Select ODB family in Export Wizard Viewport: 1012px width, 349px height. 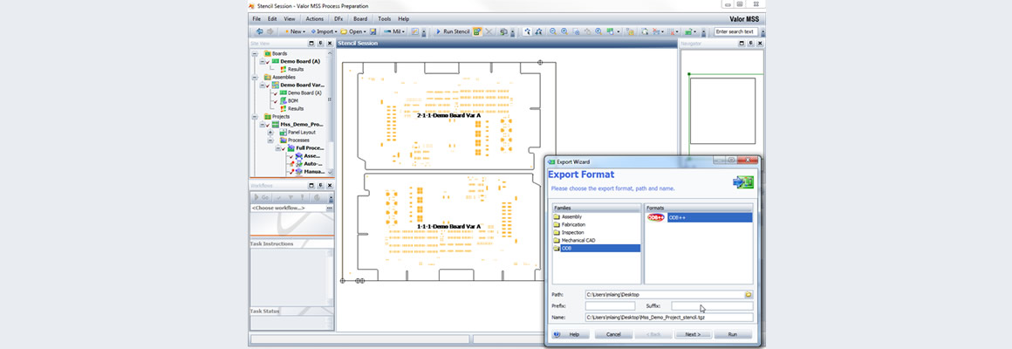(x=597, y=248)
